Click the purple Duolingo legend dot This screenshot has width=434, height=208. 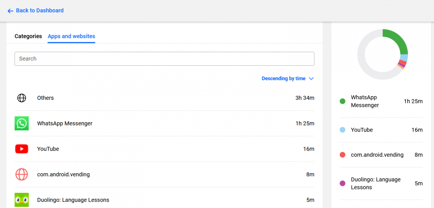coord(343,184)
